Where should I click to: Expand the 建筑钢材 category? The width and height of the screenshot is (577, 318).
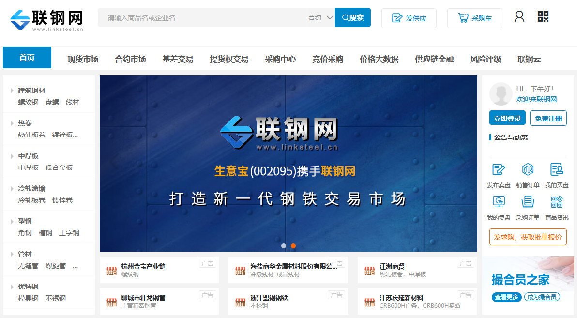(x=12, y=91)
